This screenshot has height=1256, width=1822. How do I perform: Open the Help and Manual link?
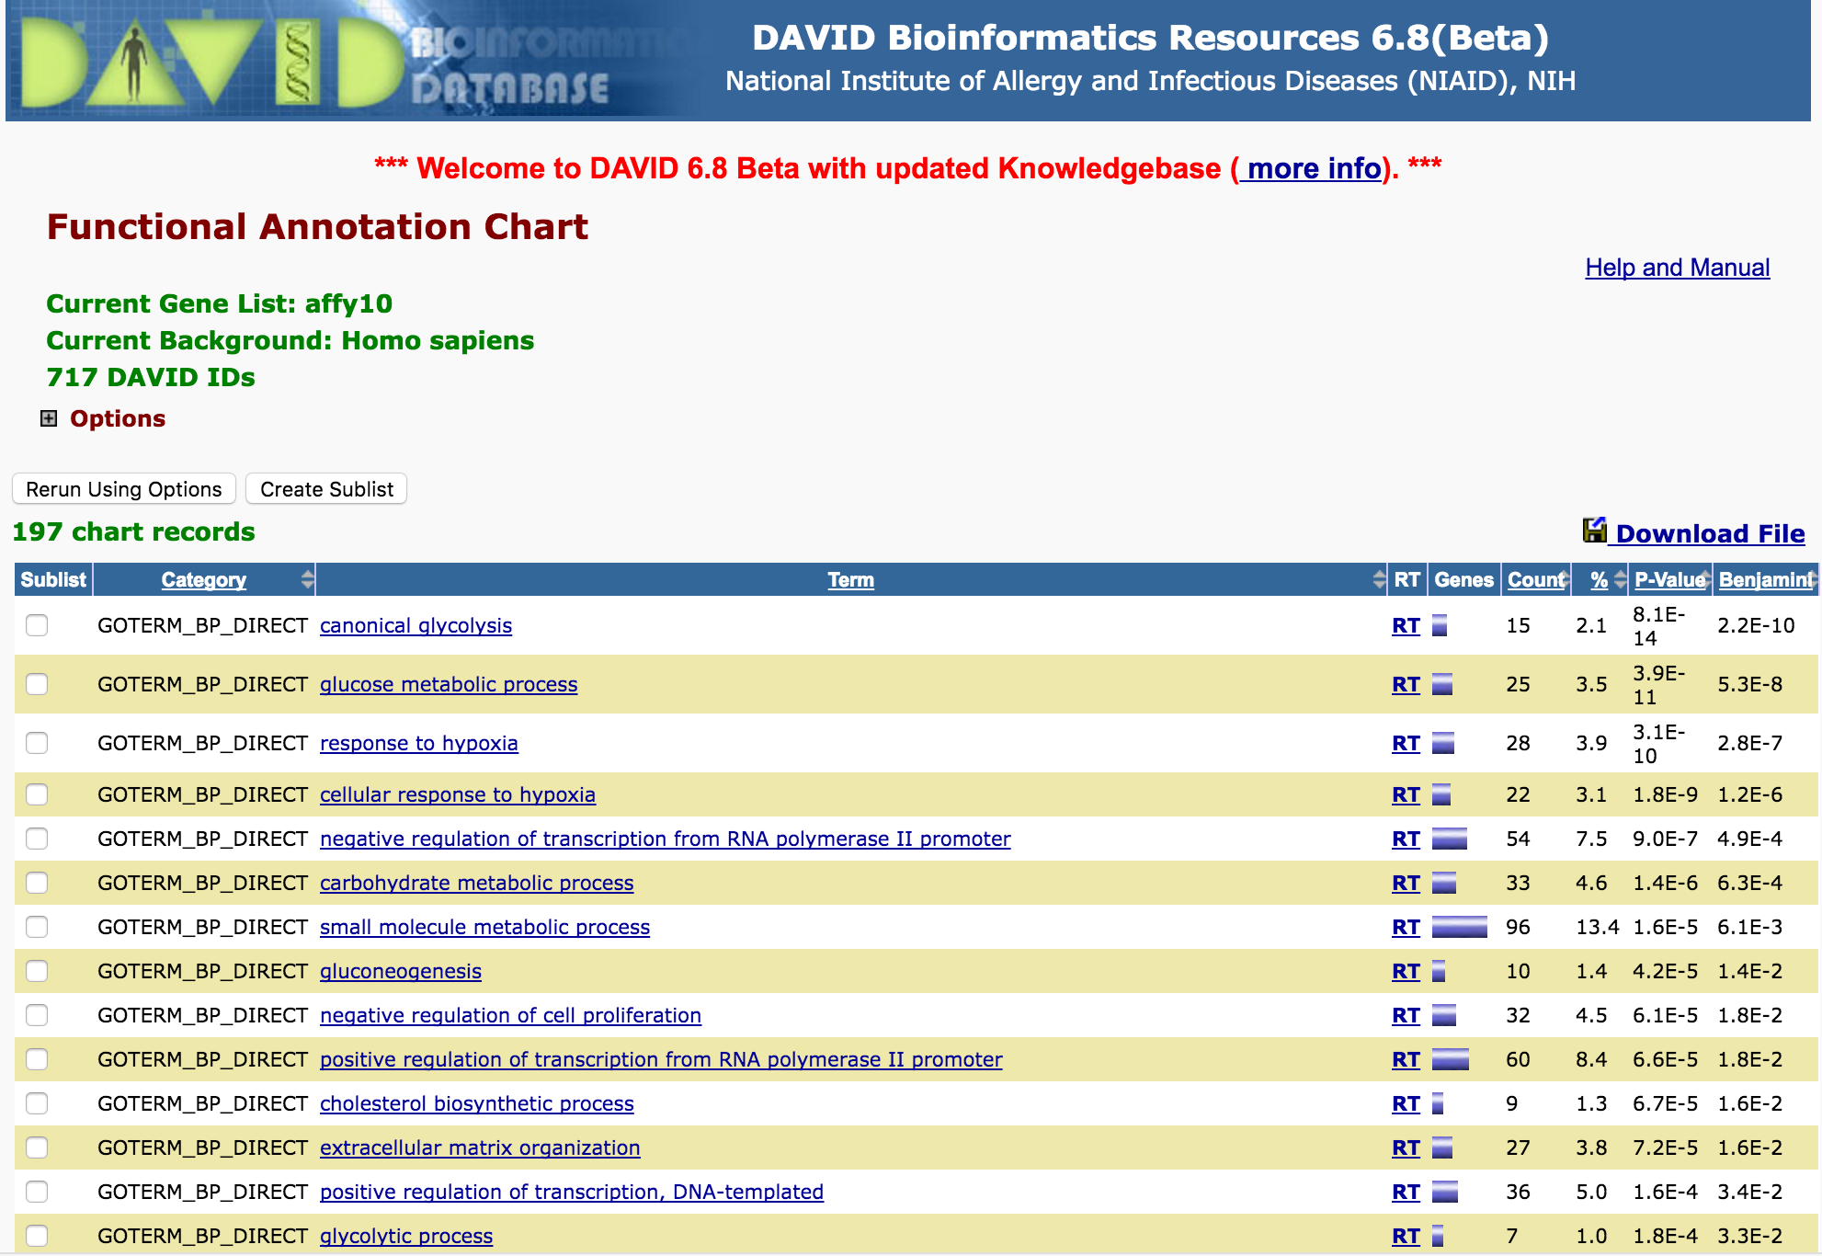coord(1678,268)
